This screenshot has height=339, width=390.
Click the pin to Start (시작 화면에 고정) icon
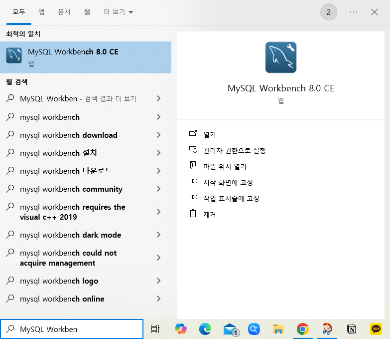[x=193, y=181]
